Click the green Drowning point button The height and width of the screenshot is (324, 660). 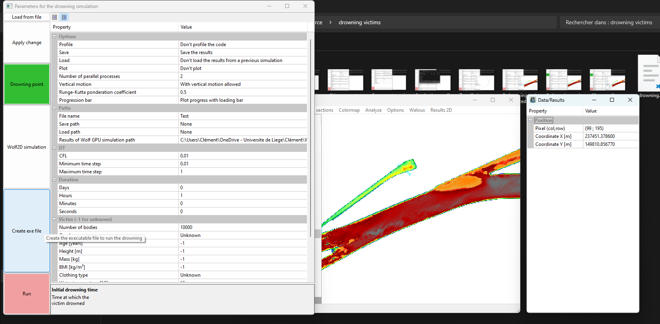(x=27, y=84)
